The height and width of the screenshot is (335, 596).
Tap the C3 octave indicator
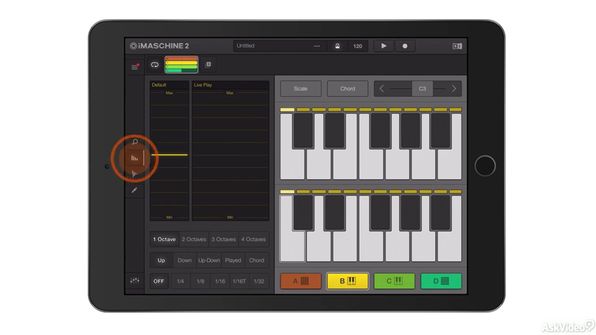[423, 89]
